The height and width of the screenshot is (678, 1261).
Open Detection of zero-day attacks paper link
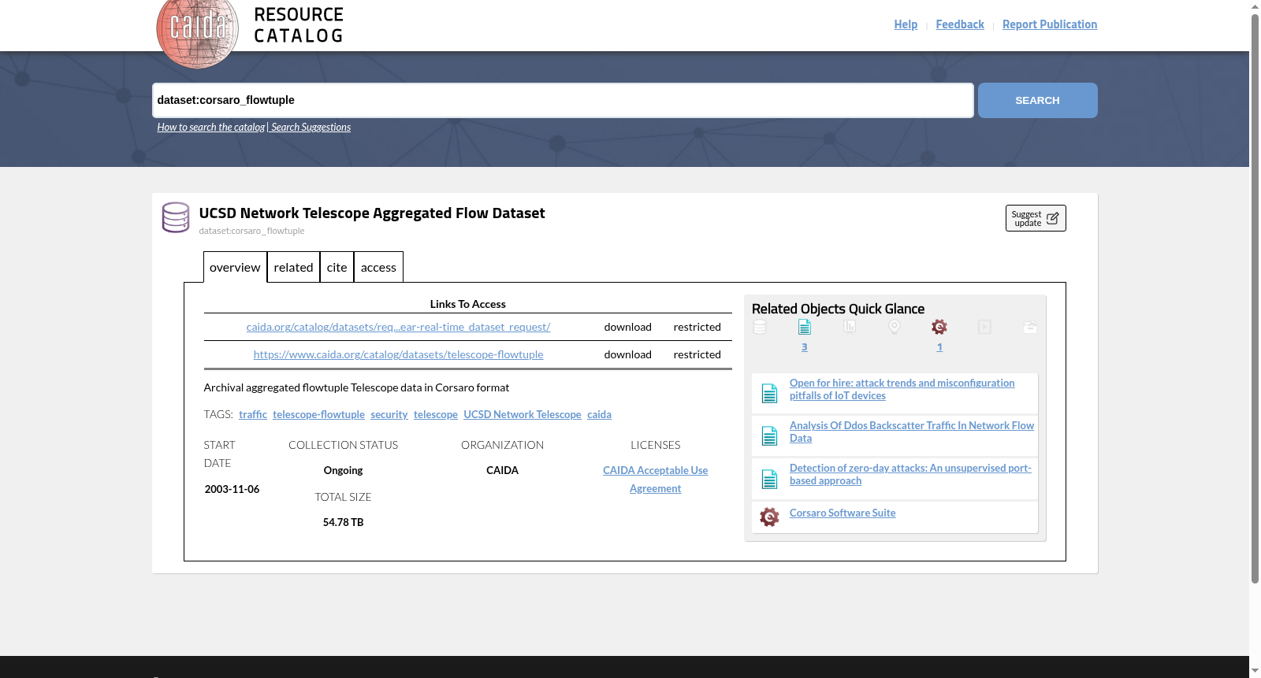click(x=910, y=474)
